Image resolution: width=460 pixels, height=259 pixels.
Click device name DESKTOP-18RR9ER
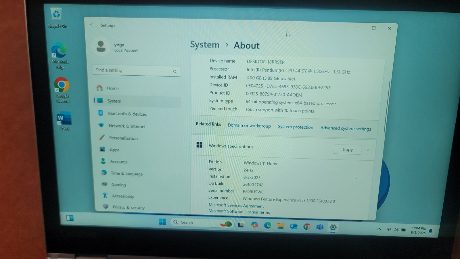coord(266,62)
